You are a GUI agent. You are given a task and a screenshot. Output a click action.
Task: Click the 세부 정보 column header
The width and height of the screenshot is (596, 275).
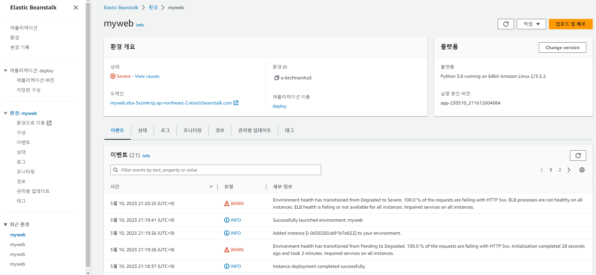283,187
